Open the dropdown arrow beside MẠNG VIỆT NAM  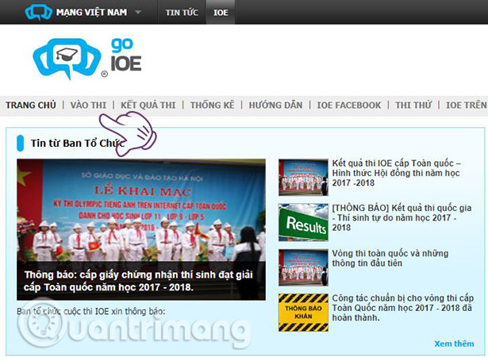pos(138,13)
